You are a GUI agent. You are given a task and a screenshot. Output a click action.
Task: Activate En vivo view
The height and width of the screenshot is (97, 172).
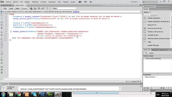tap(24, 8)
